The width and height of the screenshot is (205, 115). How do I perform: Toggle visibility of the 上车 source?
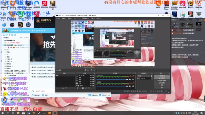coord(91,84)
